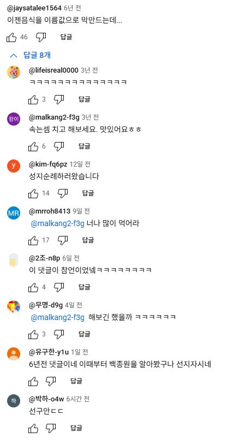The width and height of the screenshot is (240, 444).
Task: Click 답글 under @박하-o4w's reply
Action: [76, 428]
